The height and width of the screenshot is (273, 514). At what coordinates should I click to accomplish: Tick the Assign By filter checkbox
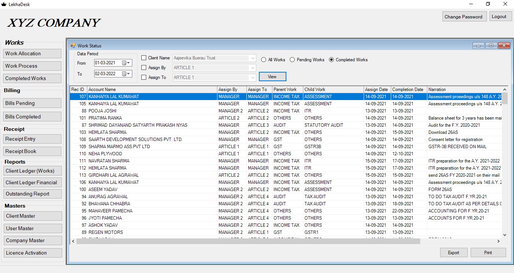pos(144,68)
